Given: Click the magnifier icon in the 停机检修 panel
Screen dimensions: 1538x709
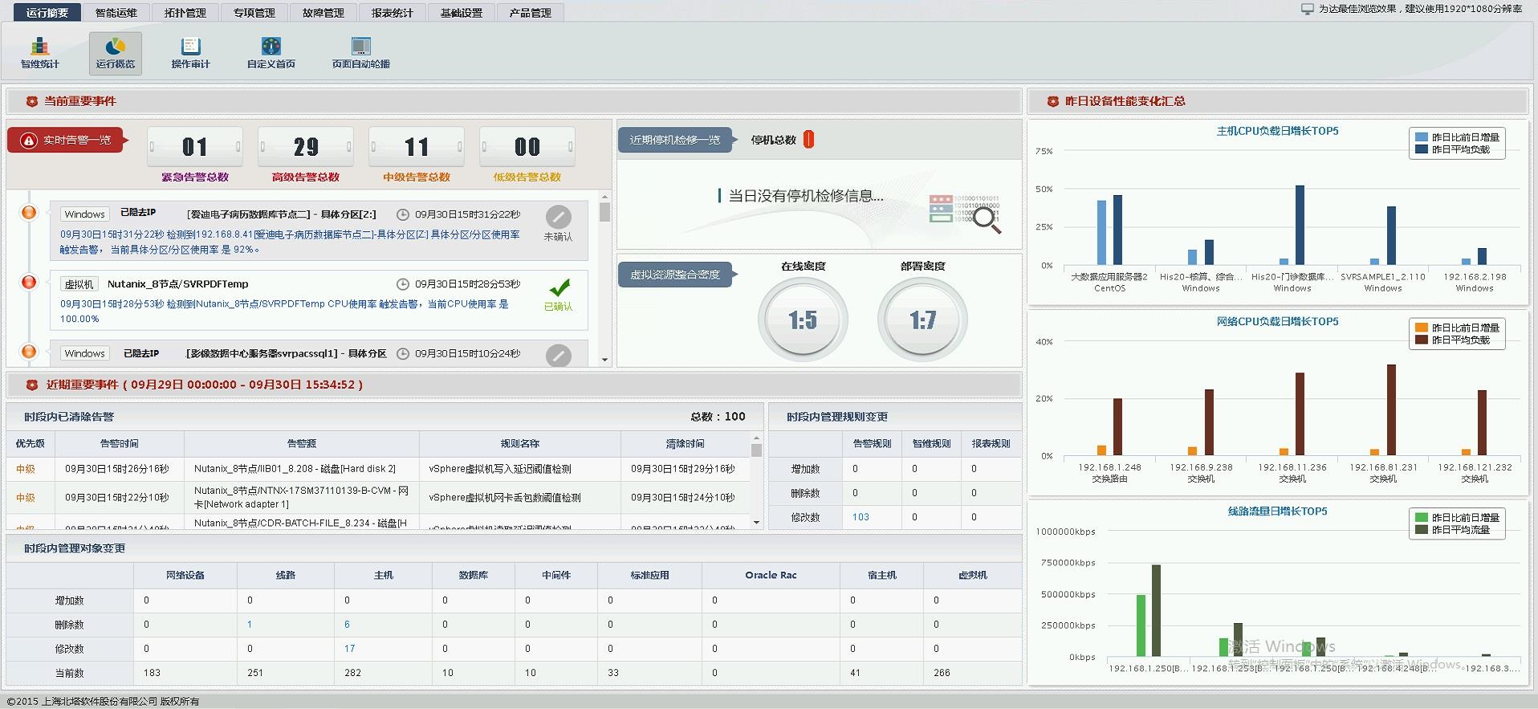Looking at the screenshot, I should (986, 219).
